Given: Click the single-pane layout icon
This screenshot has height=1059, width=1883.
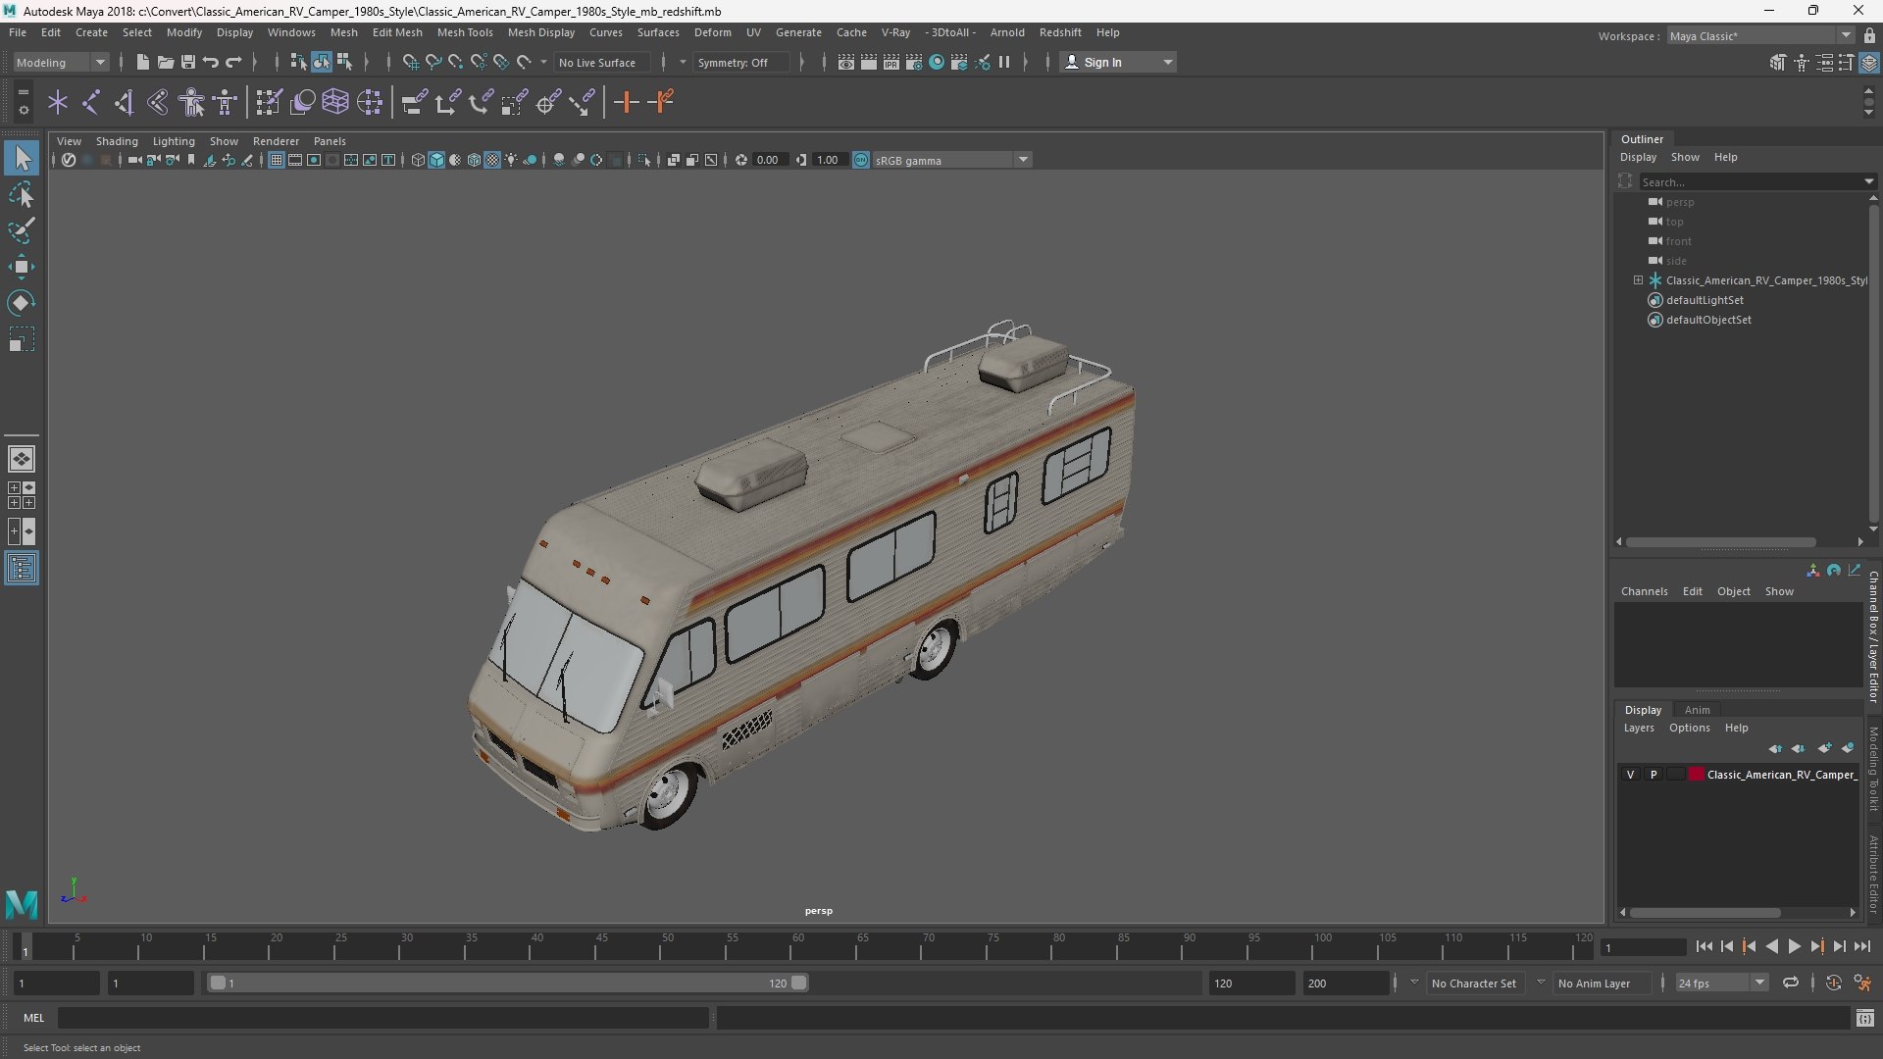Looking at the screenshot, I should tap(22, 458).
